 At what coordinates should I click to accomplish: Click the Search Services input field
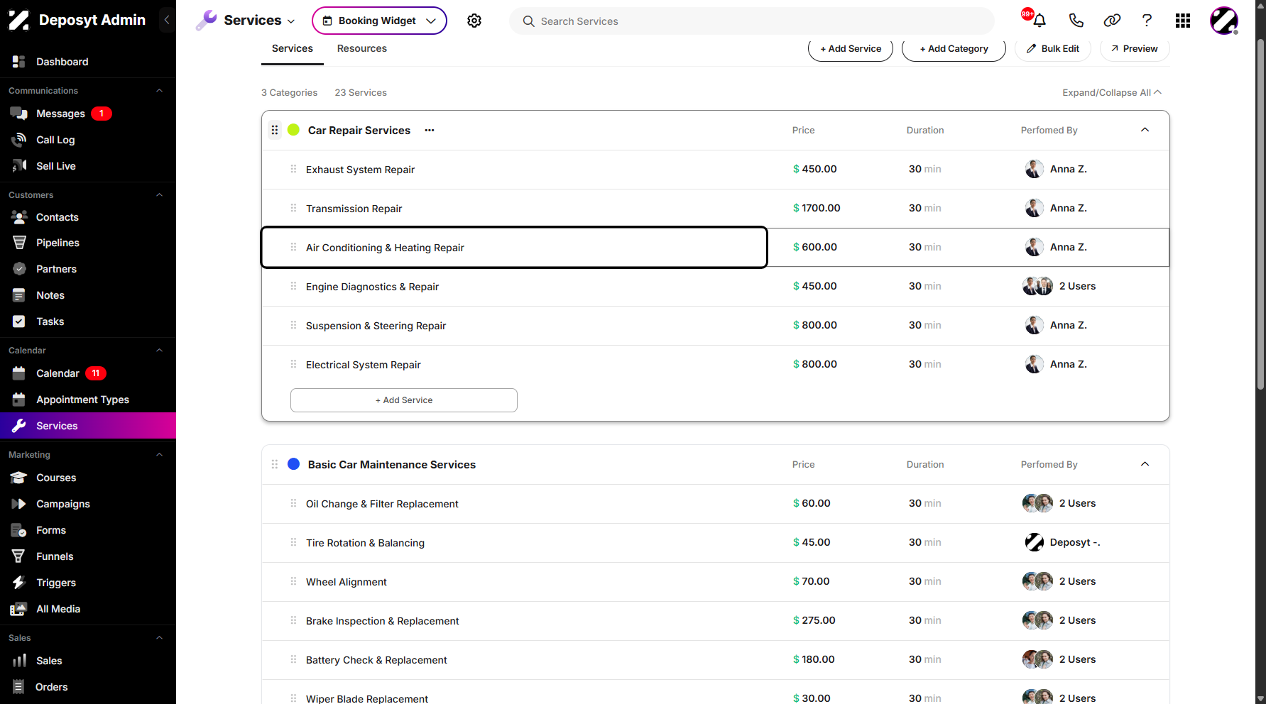coord(752,21)
